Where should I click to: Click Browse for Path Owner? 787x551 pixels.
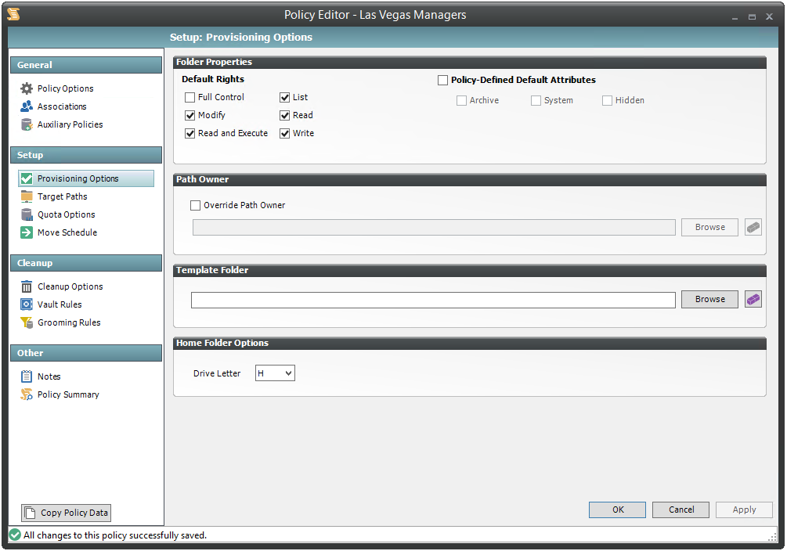(x=709, y=227)
